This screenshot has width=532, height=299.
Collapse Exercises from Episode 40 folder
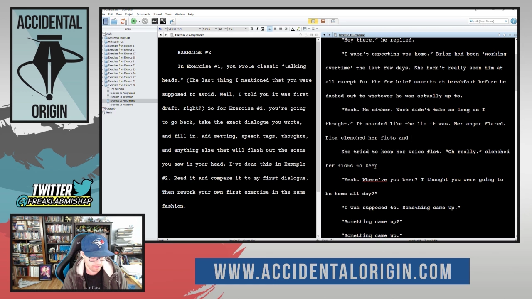(103, 85)
